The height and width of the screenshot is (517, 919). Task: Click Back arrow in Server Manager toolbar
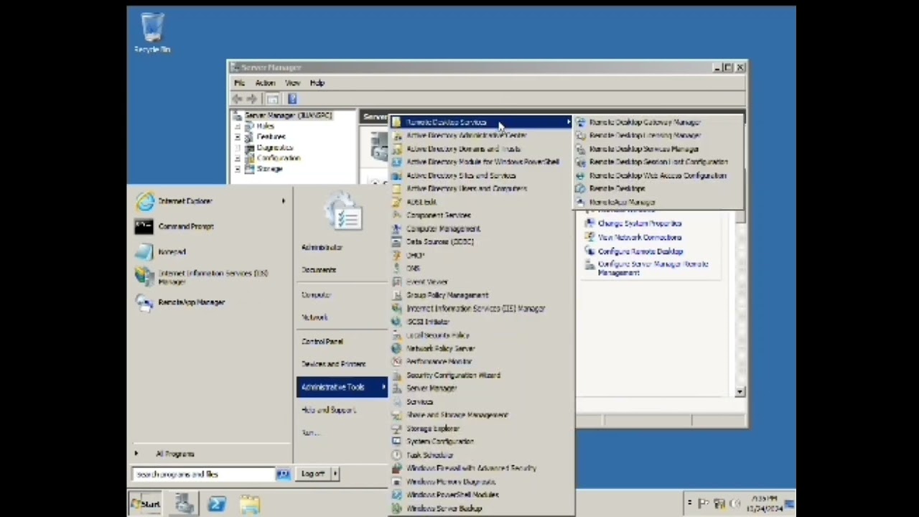pyautogui.click(x=237, y=99)
